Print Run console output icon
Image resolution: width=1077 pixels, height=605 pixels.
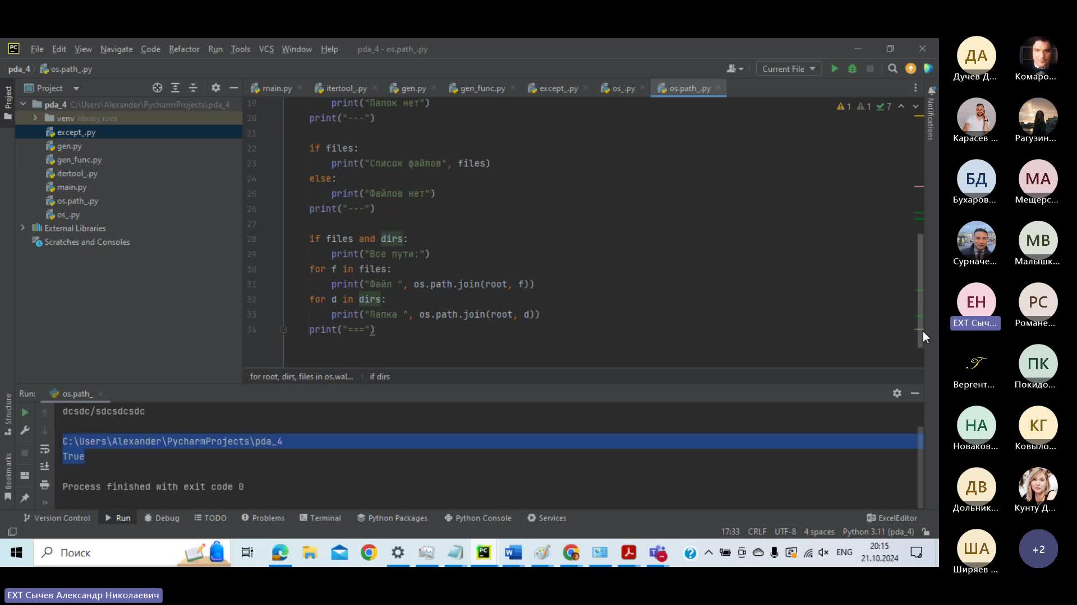pyautogui.click(x=45, y=485)
